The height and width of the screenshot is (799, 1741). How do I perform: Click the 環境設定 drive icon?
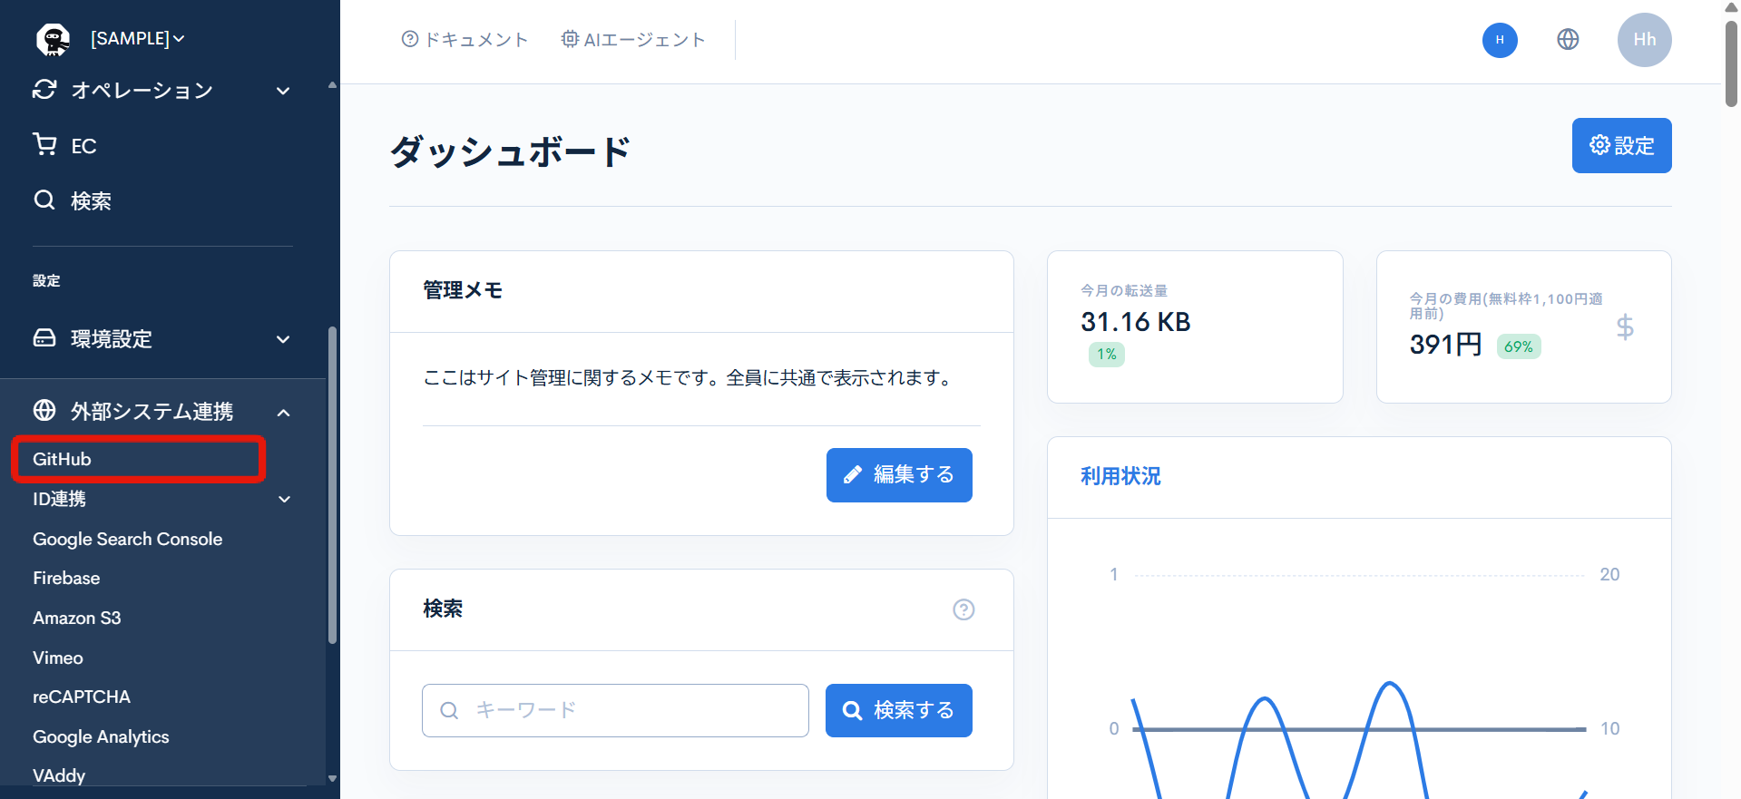point(44,338)
